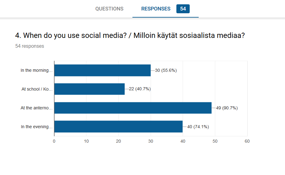Screen dimensions: 285x175
Task: Click the question 4 title text
Action: pyautogui.click(x=130, y=35)
